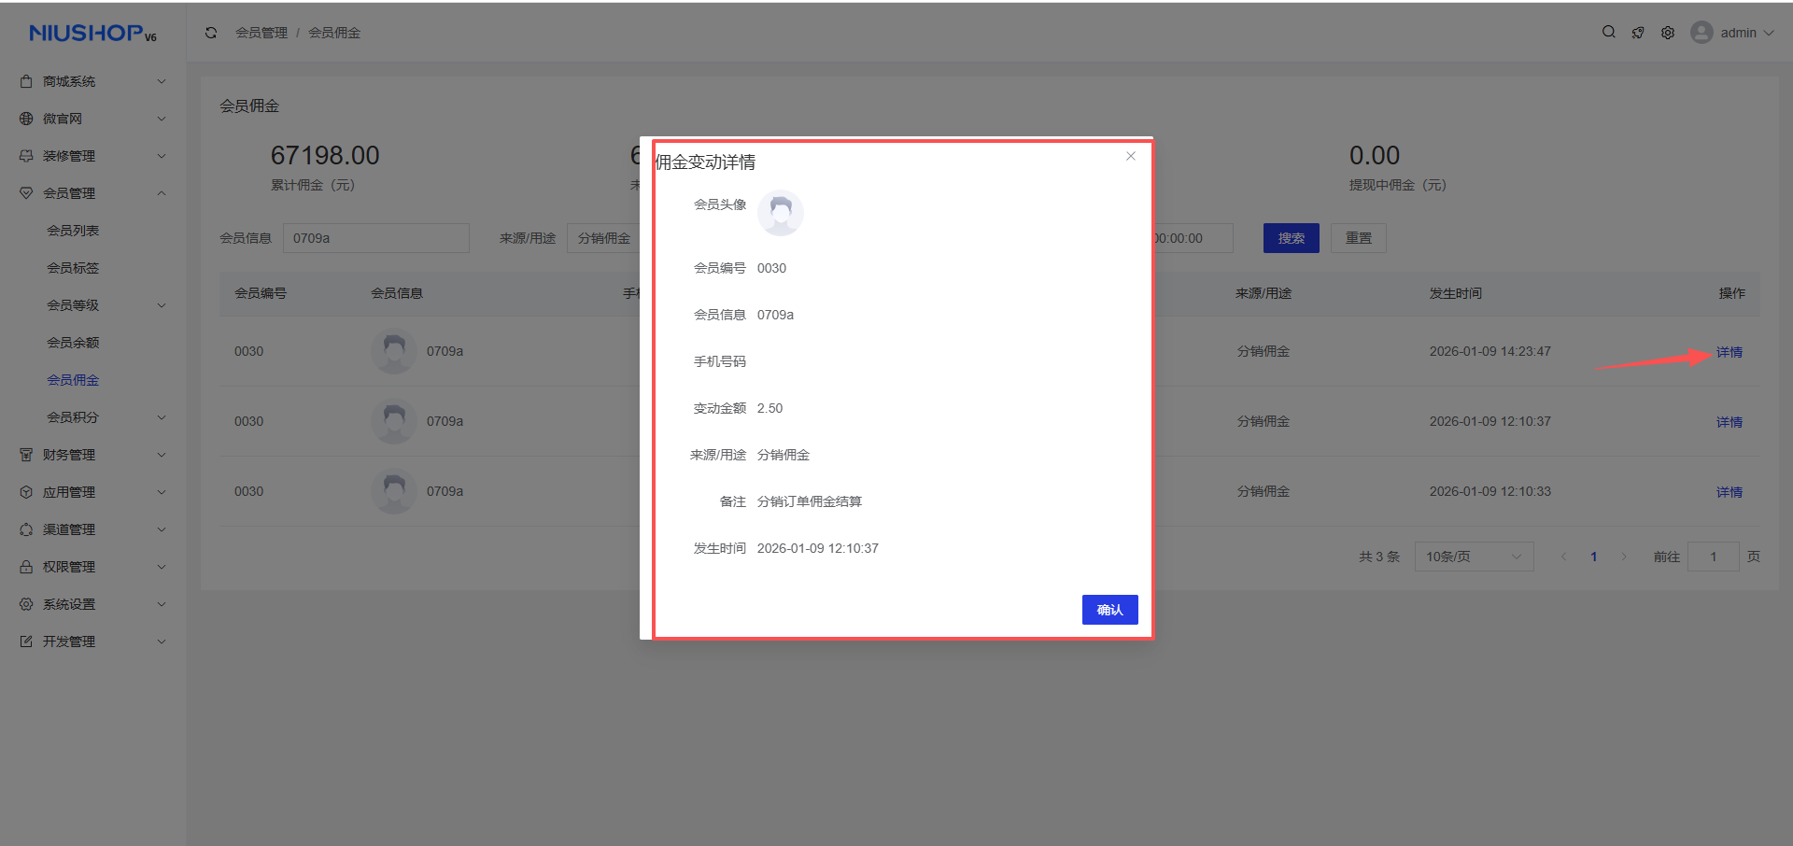The height and width of the screenshot is (846, 1793).
Task: Click the member avatar in dialog
Action: [x=780, y=213]
